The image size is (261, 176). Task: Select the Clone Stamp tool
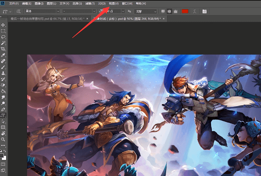[3, 73]
